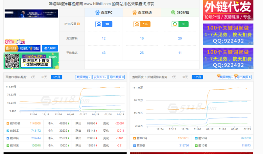Image resolution: width=263 pixels, height=154 pixels.
Task: Click 变化 value -13911
Action: coord(120,131)
